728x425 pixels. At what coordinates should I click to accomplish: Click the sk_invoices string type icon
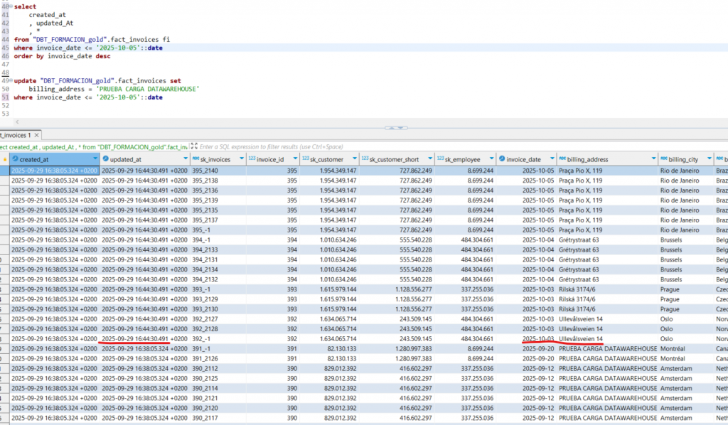(x=196, y=159)
